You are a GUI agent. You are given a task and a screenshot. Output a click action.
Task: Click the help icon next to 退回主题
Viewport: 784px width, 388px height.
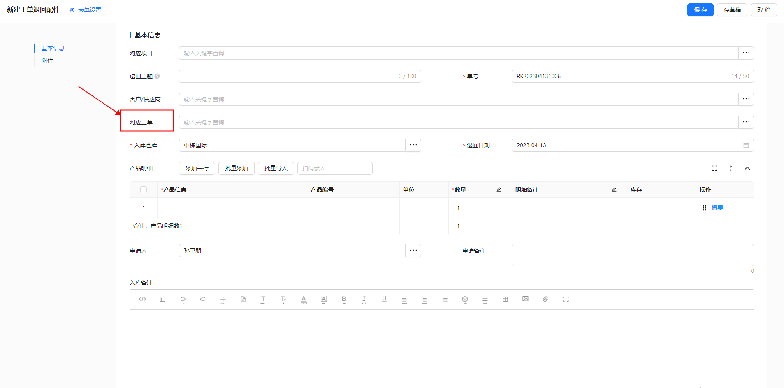click(157, 76)
